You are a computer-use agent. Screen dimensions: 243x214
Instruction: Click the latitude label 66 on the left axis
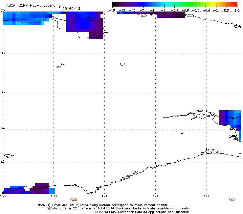3,92
